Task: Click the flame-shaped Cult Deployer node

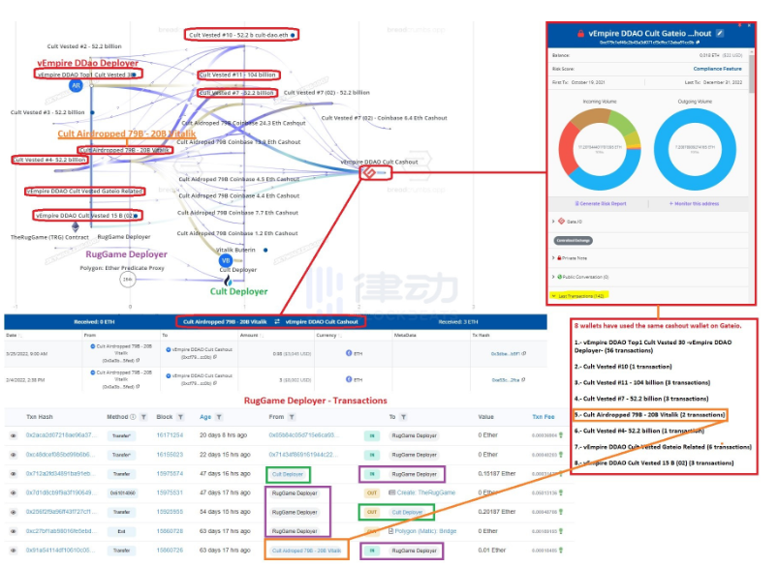Action: tap(228, 281)
